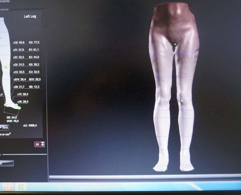Image resolution: width=241 pixels, height=195 pixels.
Task: Click the Left Leg heading
Action: [x=30, y=17]
